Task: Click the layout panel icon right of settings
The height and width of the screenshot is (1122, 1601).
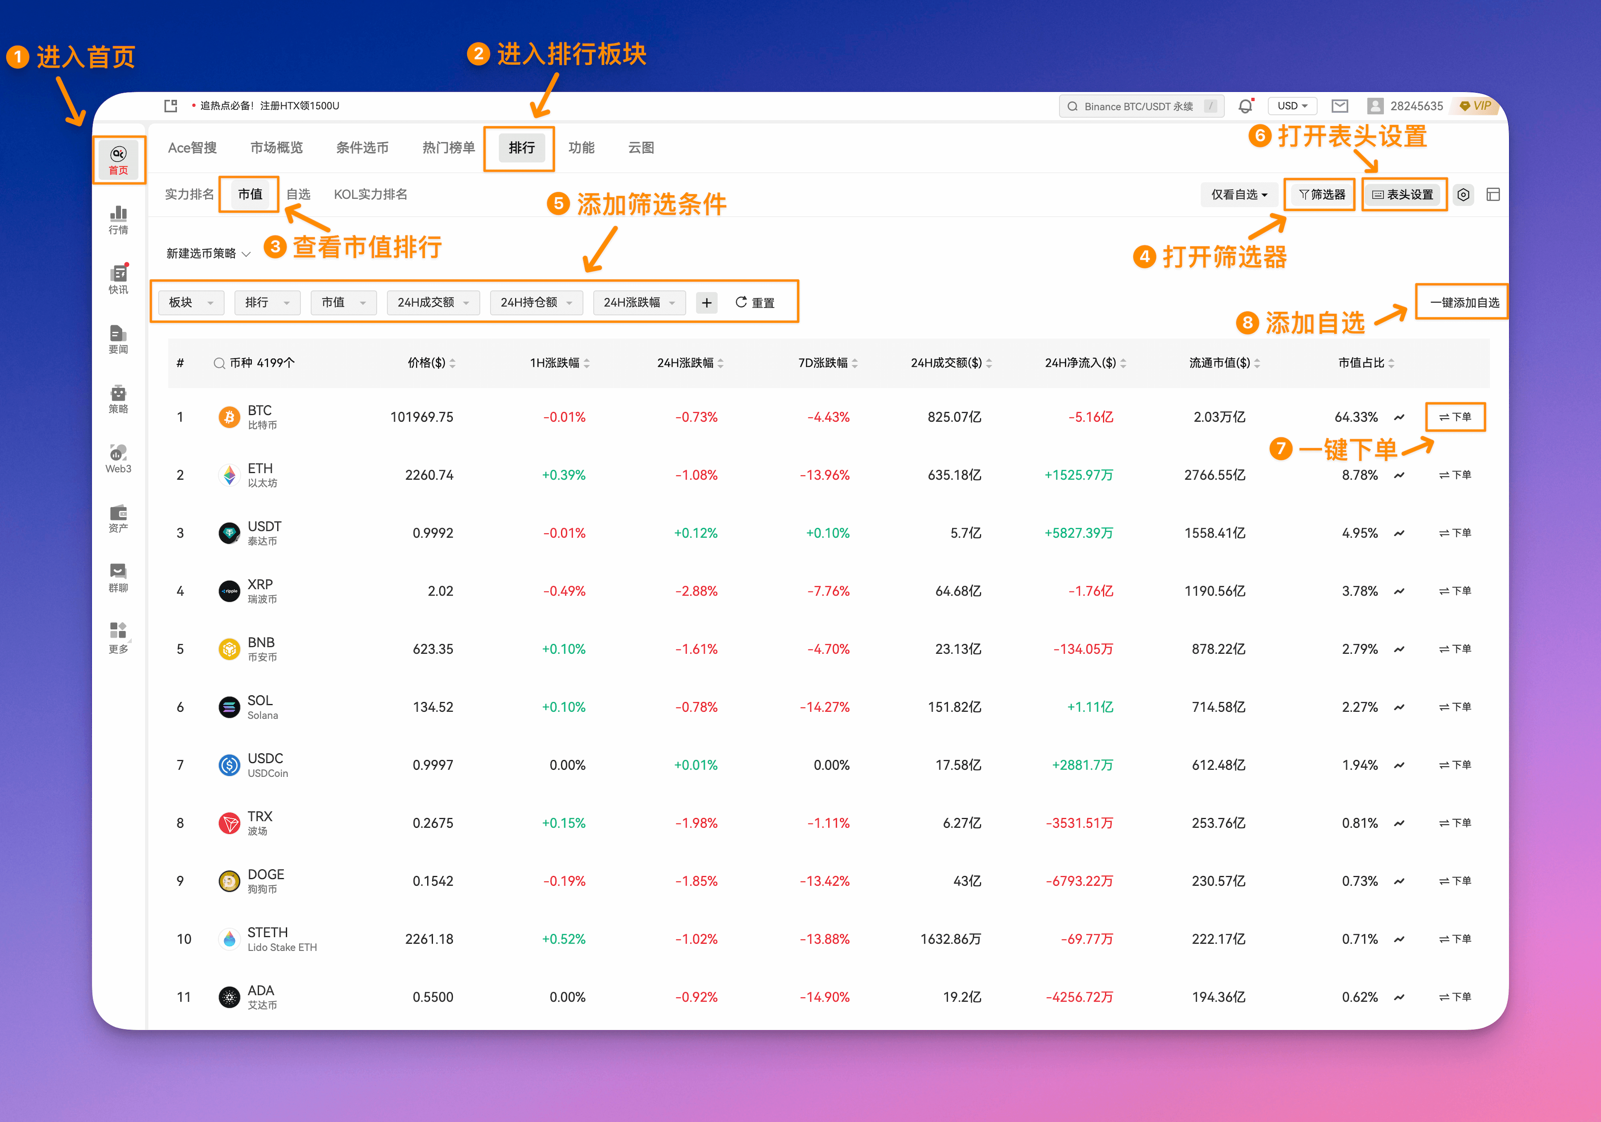Action: coord(1493,195)
